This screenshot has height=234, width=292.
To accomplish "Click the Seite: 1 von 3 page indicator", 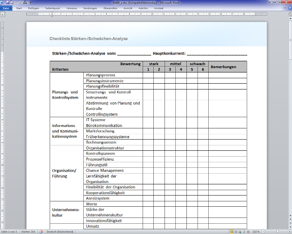I will [10, 231].
